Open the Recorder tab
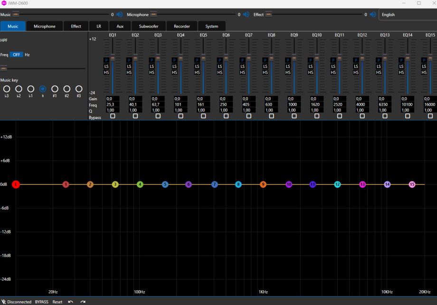This screenshot has width=437, height=305. click(x=181, y=27)
